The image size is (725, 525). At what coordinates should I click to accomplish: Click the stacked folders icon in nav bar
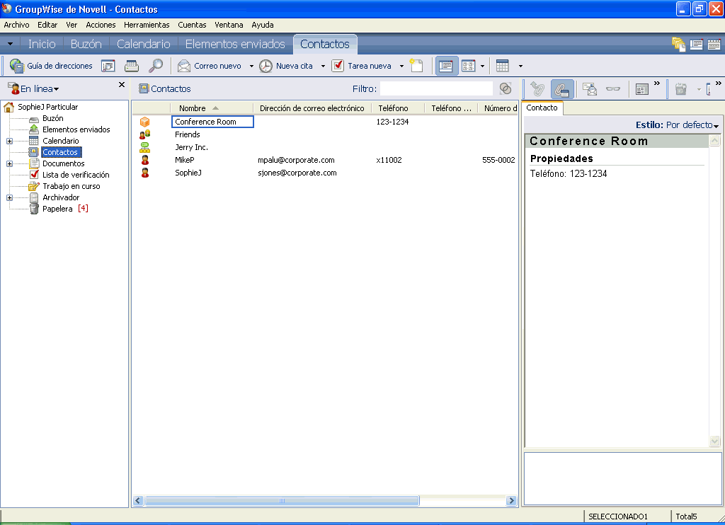[678, 45]
